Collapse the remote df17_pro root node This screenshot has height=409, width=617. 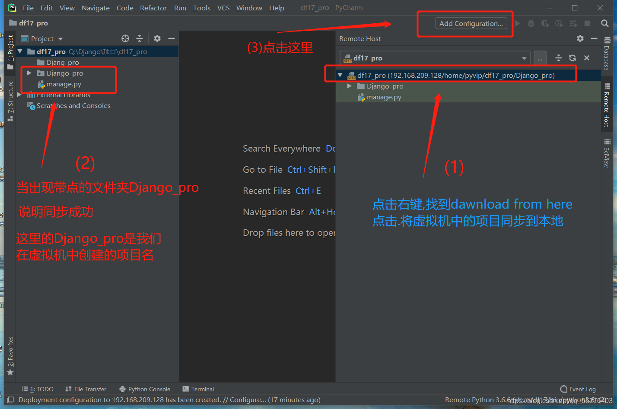(x=340, y=75)
